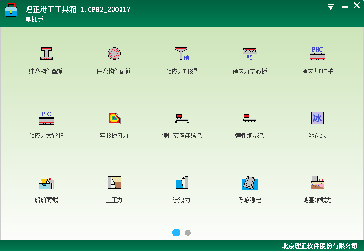Open the 预应力T形梁 tool
The height and width of the screenshot is (251, 364).
(182, 54)
